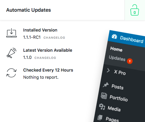Expand the X Pro chevron arrow
This screenshot has width=145, height=122.
point(108,71)
